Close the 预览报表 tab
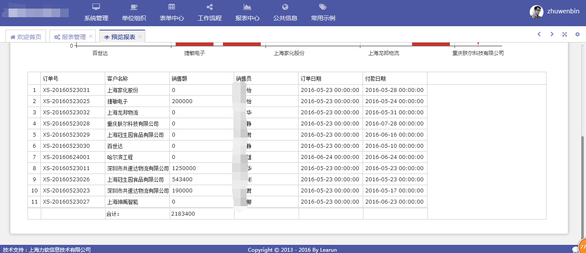The width and height of the screenshot is (586, 253). [140, 37]
